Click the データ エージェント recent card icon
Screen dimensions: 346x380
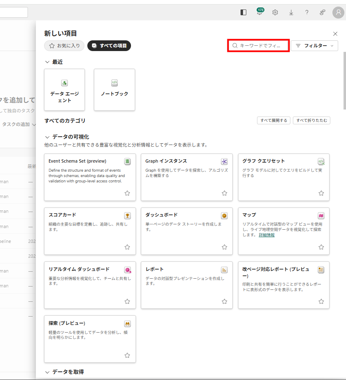tap(65, 83)
